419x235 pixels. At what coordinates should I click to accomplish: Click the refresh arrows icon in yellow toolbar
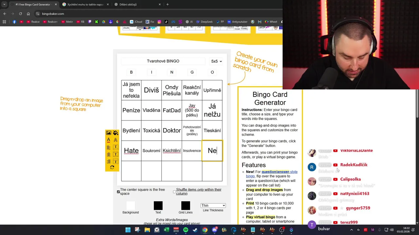pos(112,167)
